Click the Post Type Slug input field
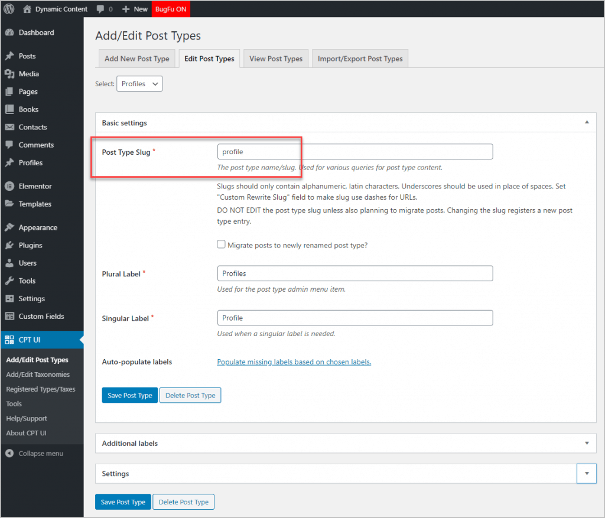The width and height of the screenshot is (605, 518). 355,152
